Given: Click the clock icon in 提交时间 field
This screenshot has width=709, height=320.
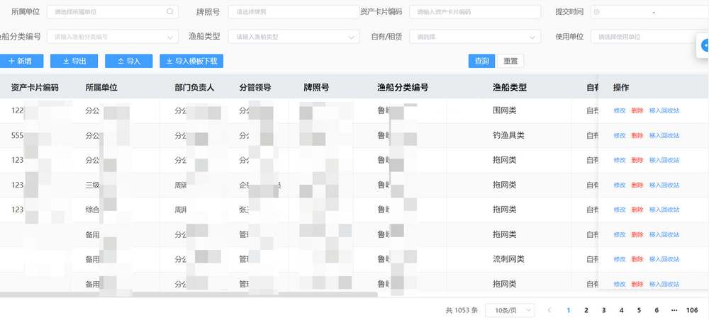Looking at the screenshot, I should 596,12.
